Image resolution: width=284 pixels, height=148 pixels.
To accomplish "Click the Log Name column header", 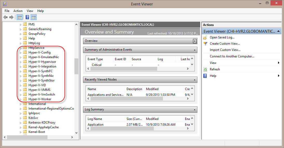I will pyautogui.click(x=95, y=119).
